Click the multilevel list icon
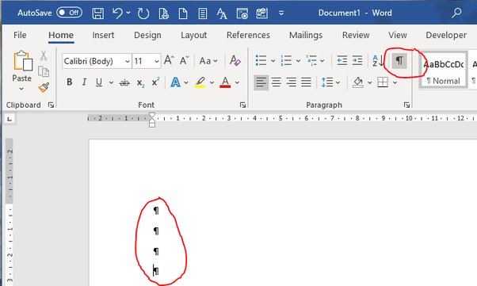 [311, 60]
